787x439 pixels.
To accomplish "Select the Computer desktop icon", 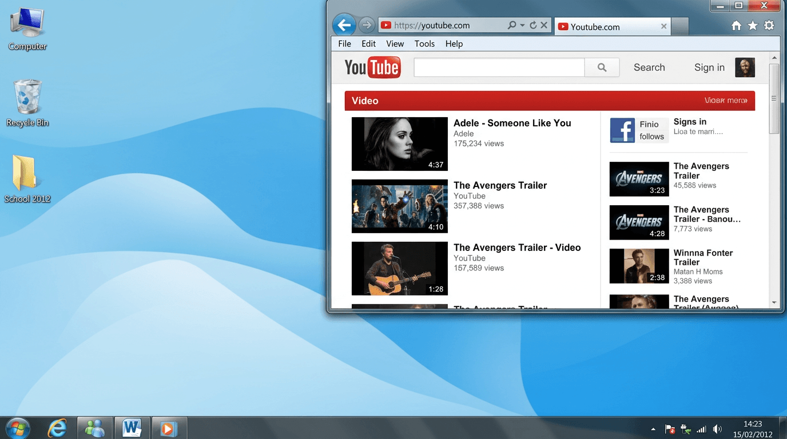I will pos(27,29).
